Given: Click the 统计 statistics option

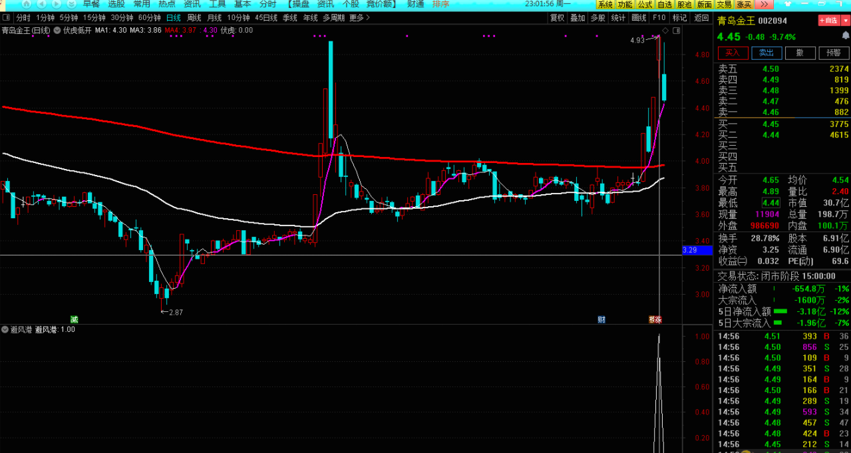Looking at the screenshot, I should pos(618,17).
